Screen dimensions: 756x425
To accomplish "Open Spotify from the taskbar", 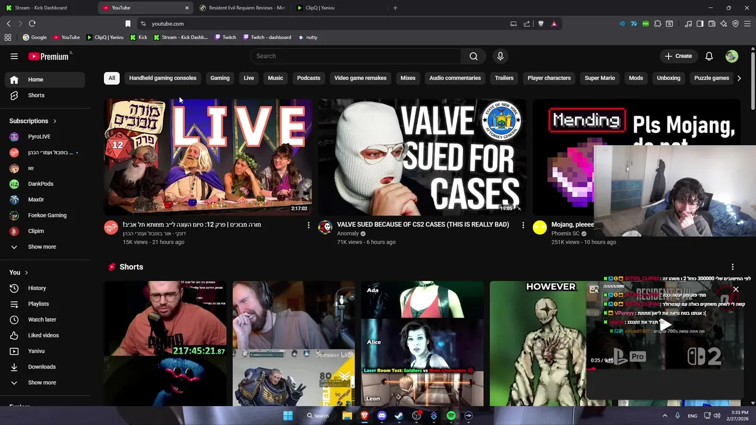I will (x=451, y=416).
